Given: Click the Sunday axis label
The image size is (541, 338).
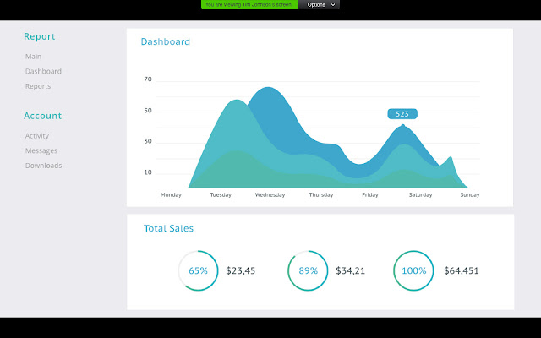Looking at the screenshot, I should point(470,195).
